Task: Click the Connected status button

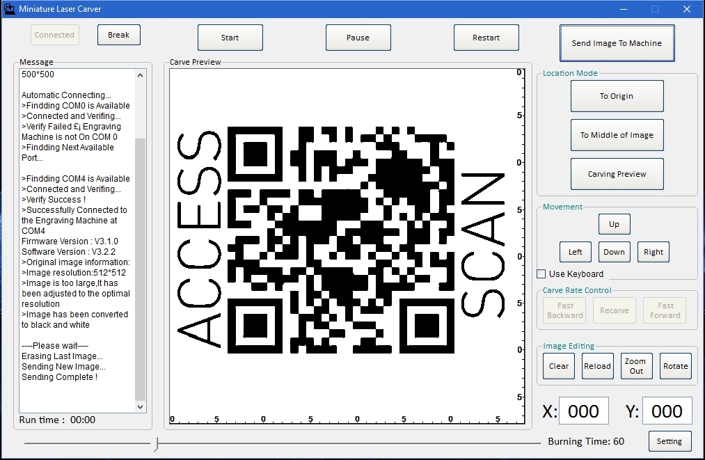Action: 55,35
